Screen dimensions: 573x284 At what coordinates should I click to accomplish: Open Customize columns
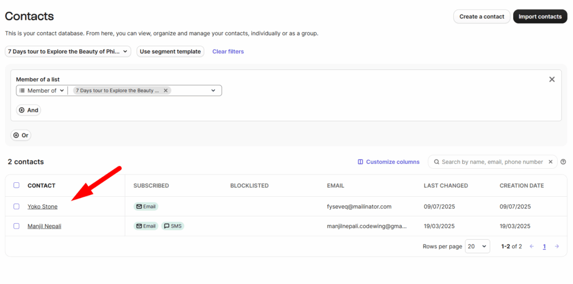pyautogui.click(x=388, y=162)
